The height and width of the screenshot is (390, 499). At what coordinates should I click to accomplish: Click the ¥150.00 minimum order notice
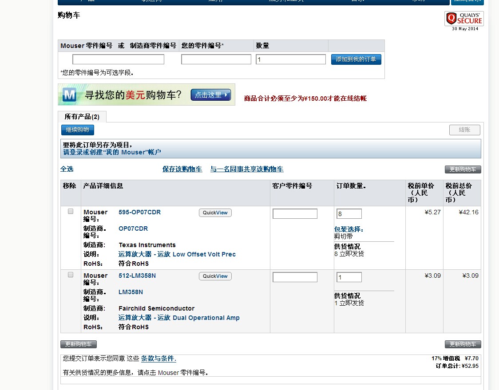305,98
